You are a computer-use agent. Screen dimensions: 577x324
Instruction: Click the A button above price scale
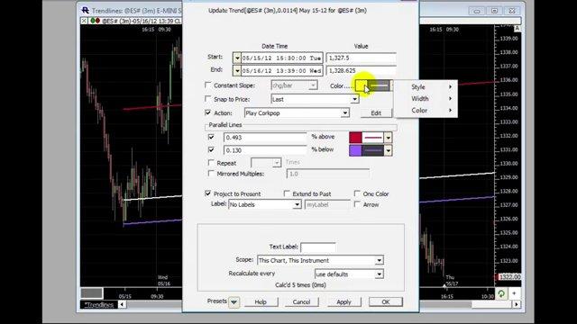(517, 29)
